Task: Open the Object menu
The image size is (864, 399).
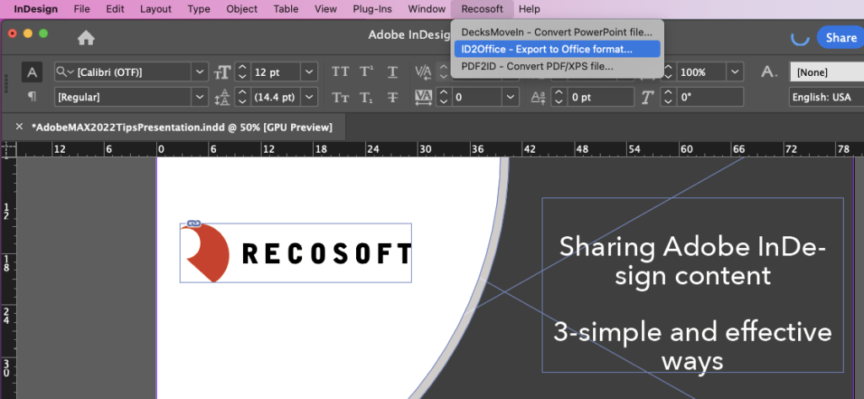Action: coord(242,8)
